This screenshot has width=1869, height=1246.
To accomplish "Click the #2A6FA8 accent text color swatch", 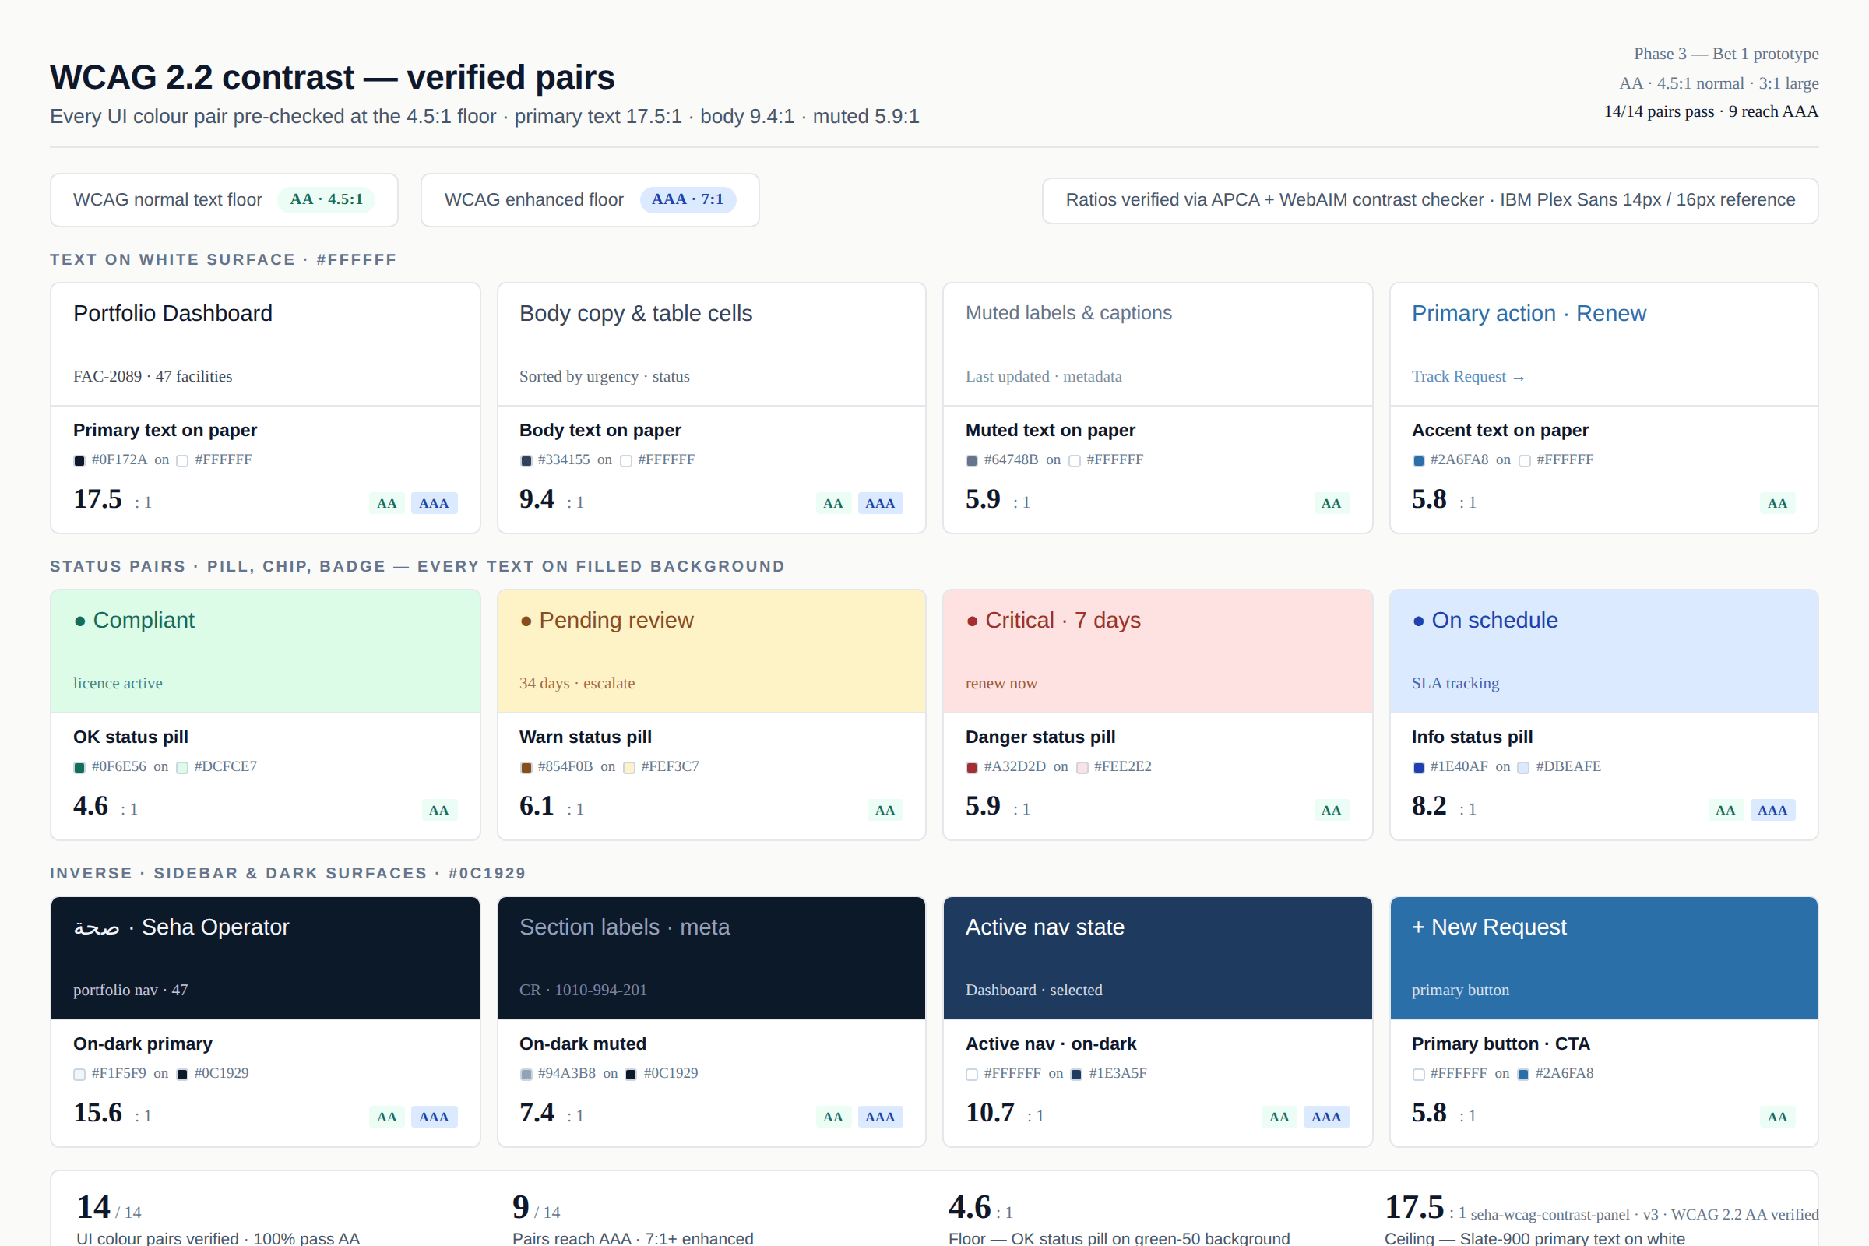I will pyautogui.click(x=1418, y=461).
